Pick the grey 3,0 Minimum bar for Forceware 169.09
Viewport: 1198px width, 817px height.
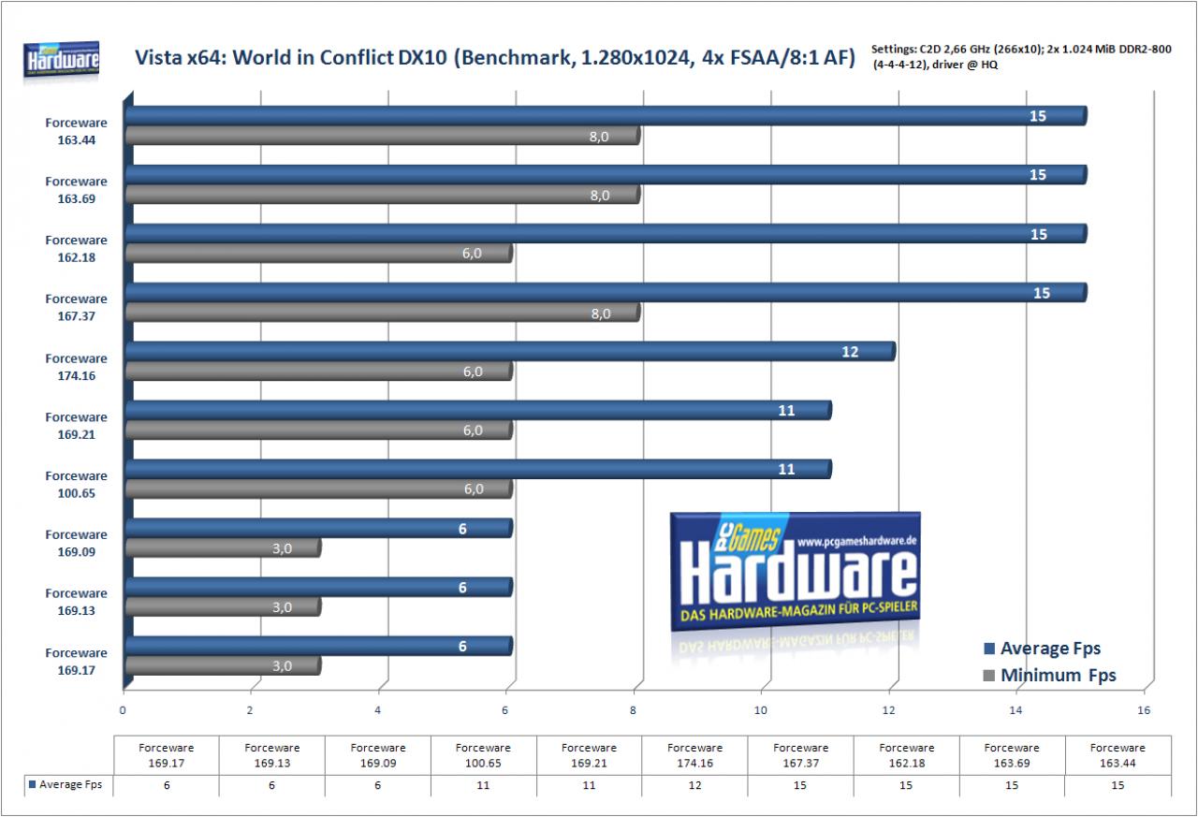pyautogui.click(x=223, y=548)
